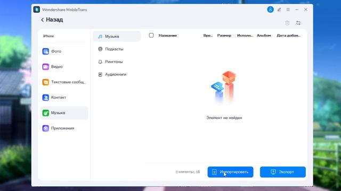Select the Аудиокниги subcategory
The width and height of the screenshot is (341, 191).
pyautogui.click(x=117, y=74)
